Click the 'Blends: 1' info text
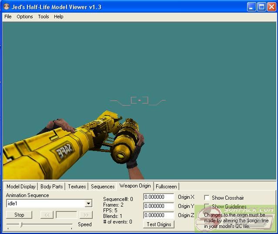 [x=112, y=216]
